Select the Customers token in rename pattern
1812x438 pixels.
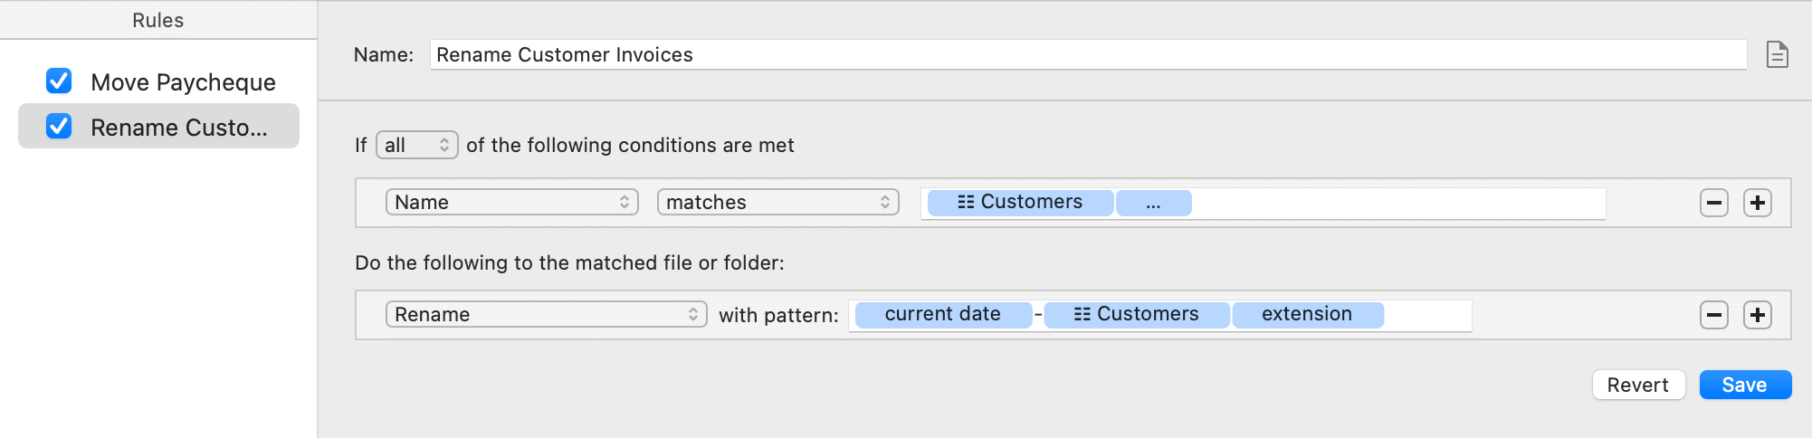[x=1136, y=314]
